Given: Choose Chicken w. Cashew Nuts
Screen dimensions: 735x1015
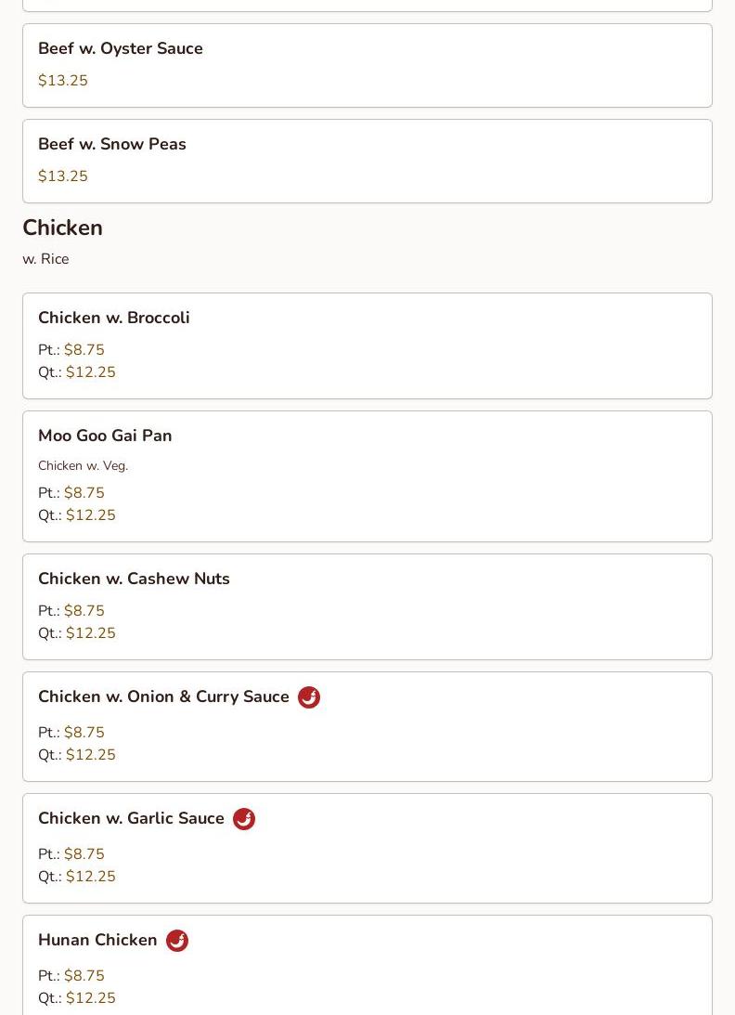Looking at the screenshot, I should (134, 579).
